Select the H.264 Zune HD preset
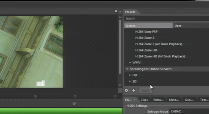 tap(146, 50)
